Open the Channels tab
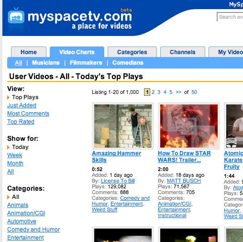Viewport: 243px width, 242px height. (x=183, y=52)
